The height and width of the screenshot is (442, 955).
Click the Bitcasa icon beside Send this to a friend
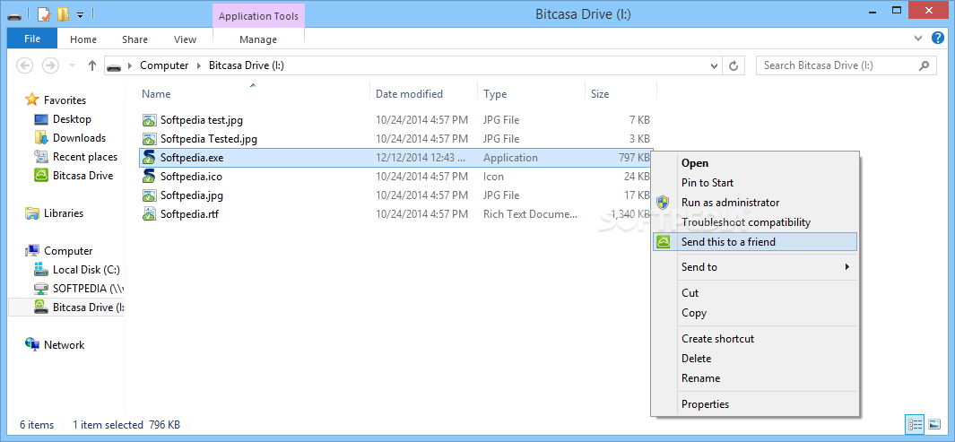[663, 242]
